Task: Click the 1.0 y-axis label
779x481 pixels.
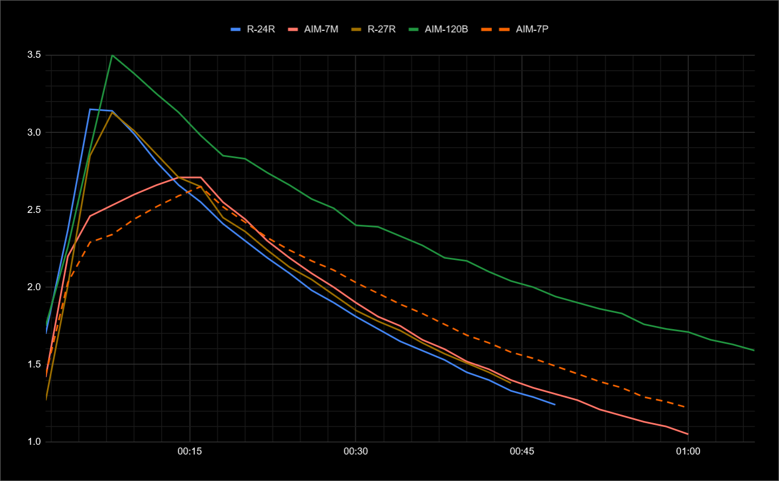Action: click(x=34, y=442)
